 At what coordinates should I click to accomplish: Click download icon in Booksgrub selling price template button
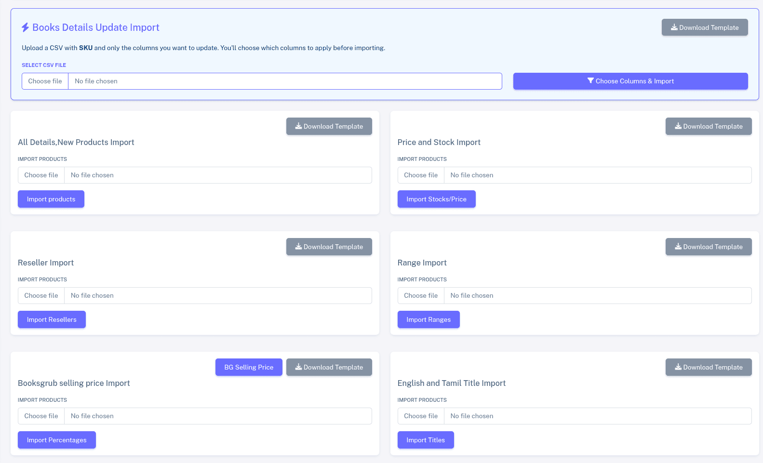pyautogui.click(x=298, y=367)
